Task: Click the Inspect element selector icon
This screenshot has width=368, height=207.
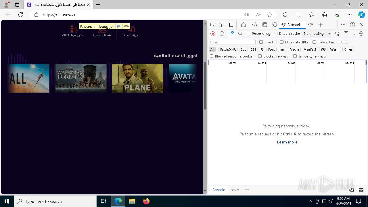Action: coord(213,25)
